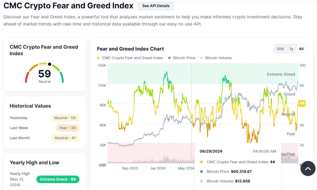
Task: Click the yellow dot in the chart tooltip
Action: [202, 162]
